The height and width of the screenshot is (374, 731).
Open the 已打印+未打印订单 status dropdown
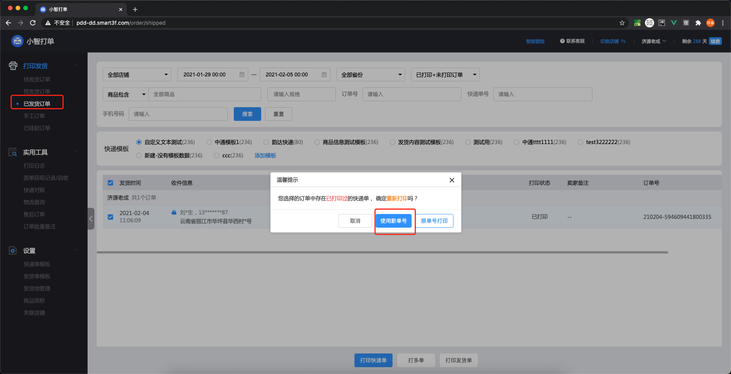click(445, 74)
